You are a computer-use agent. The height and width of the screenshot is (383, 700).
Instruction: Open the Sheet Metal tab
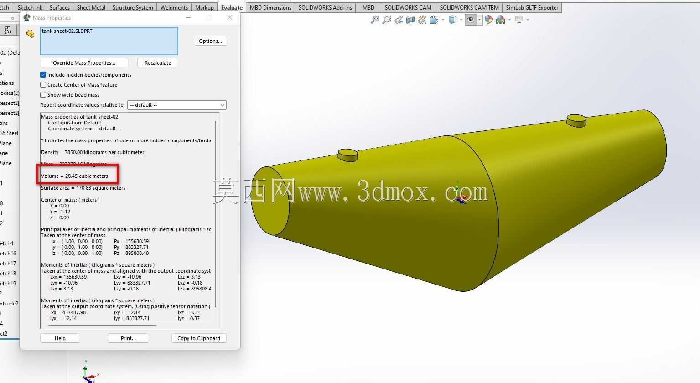91,7
